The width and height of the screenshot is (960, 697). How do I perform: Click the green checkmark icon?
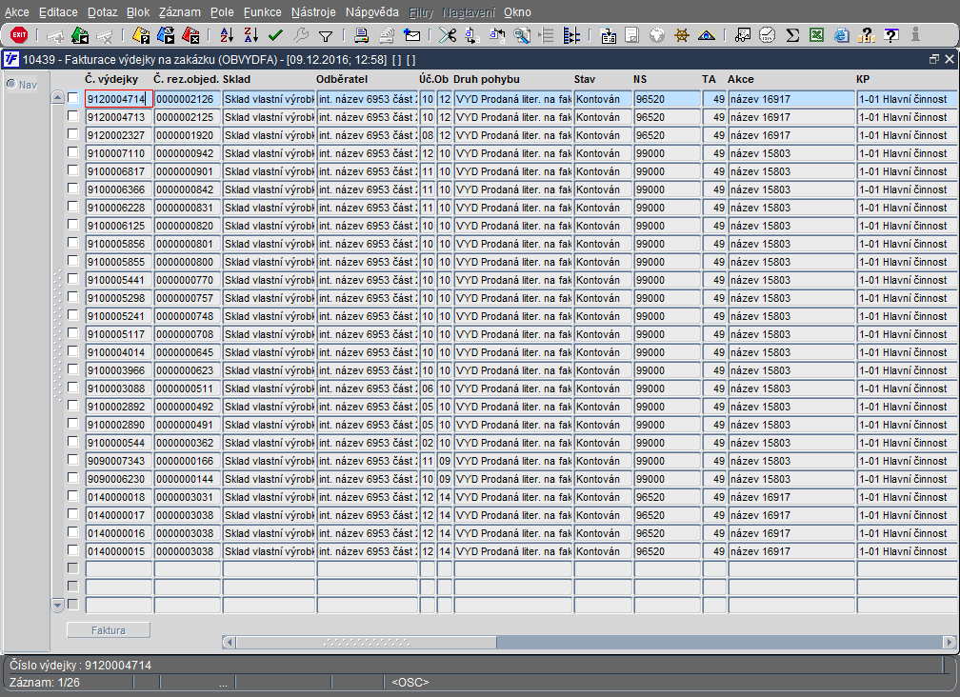275,35
